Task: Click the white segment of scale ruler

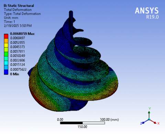Action: [x=93, y=123]
